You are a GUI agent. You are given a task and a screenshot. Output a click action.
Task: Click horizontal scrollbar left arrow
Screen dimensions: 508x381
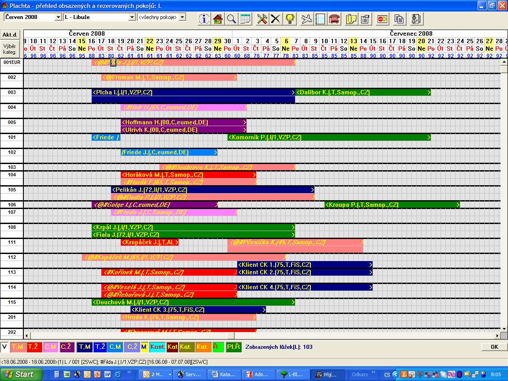(x=26, y=336)
